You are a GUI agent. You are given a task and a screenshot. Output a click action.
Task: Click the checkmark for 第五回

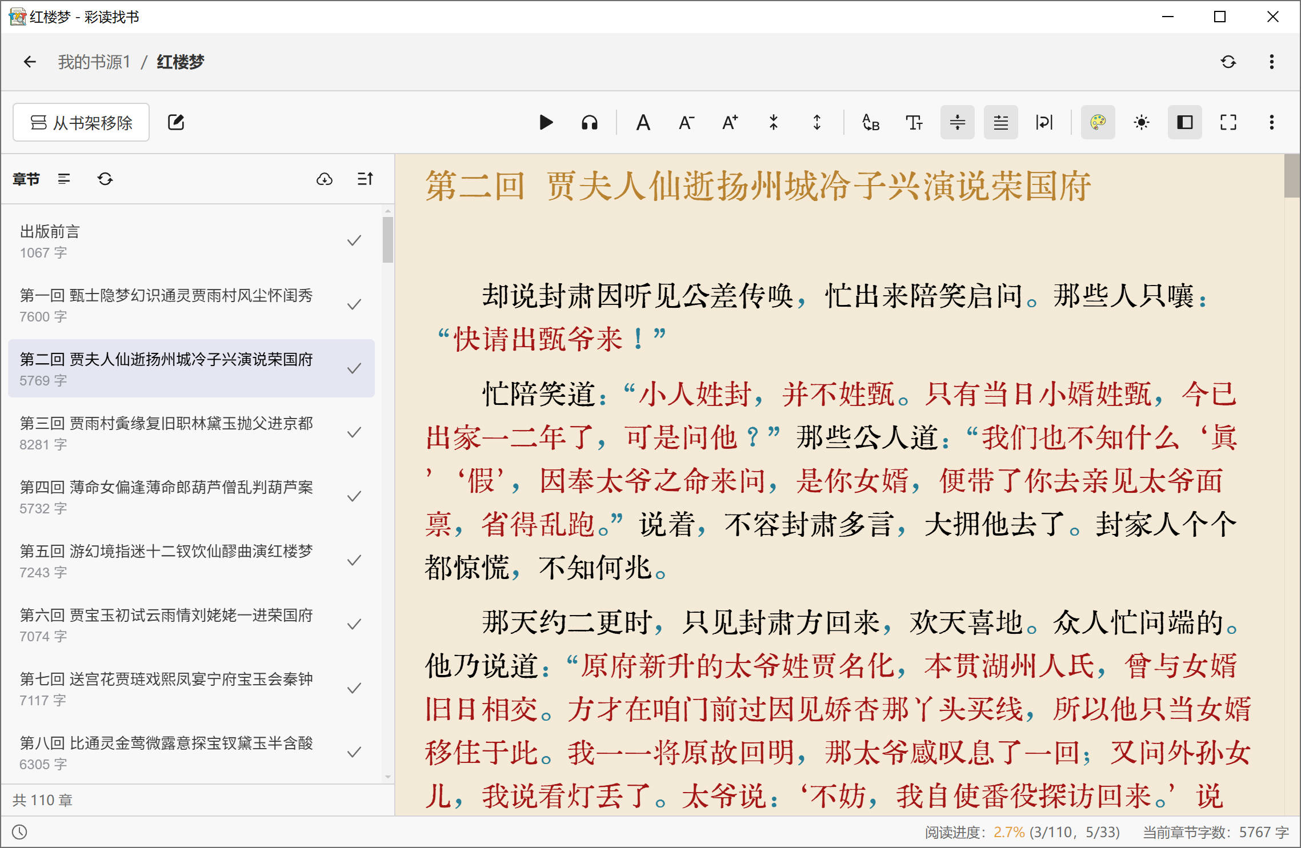coord(354,561)
